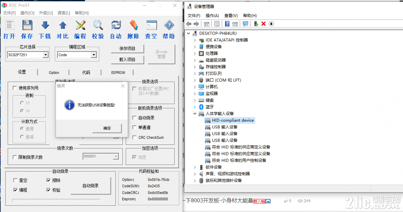Click the large 自动烧录 button
This screenshot has height=212, width=403.
point(90,185)
